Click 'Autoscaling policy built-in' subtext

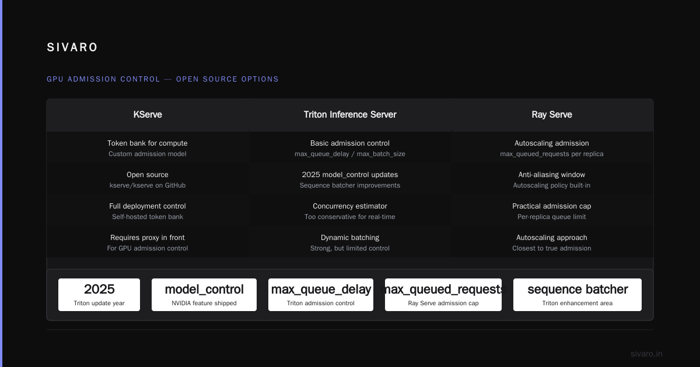552,186
